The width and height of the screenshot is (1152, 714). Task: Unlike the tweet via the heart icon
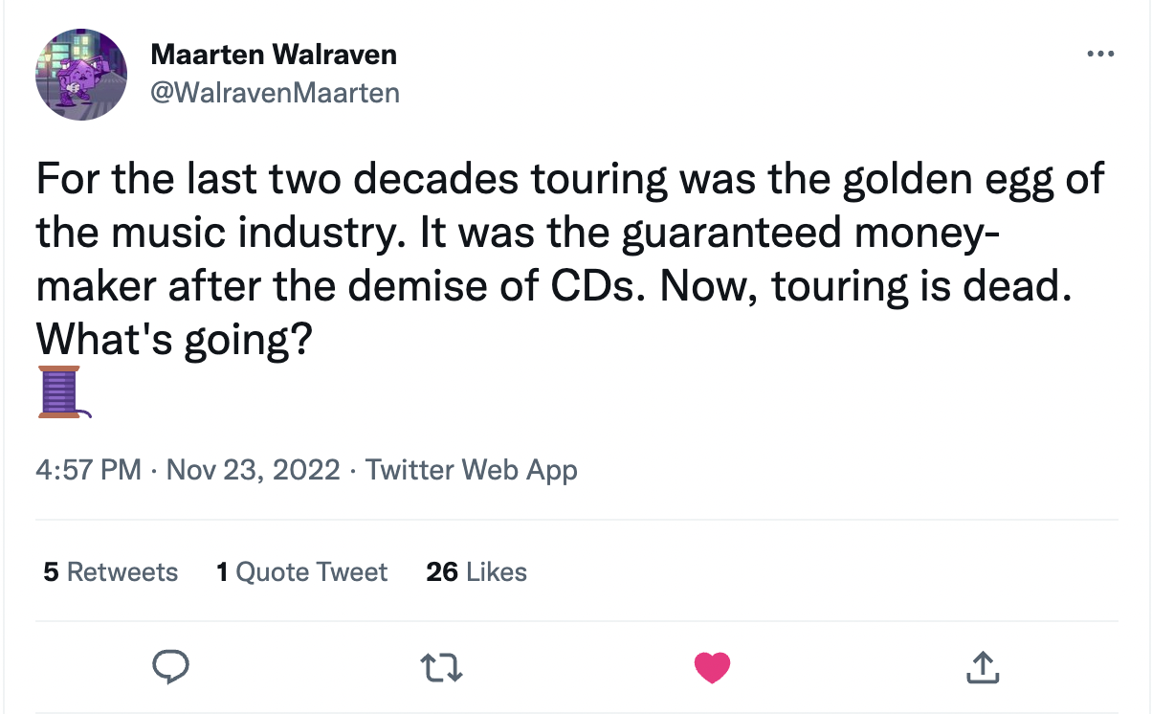pos(712,666)
